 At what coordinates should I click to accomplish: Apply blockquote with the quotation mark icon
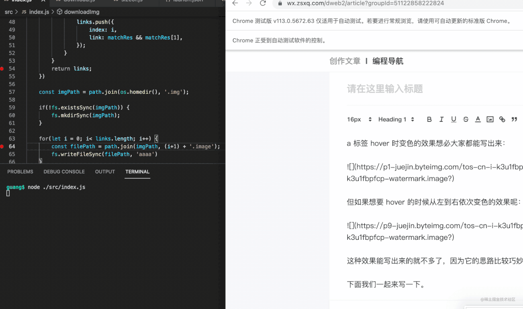[514, 119]
